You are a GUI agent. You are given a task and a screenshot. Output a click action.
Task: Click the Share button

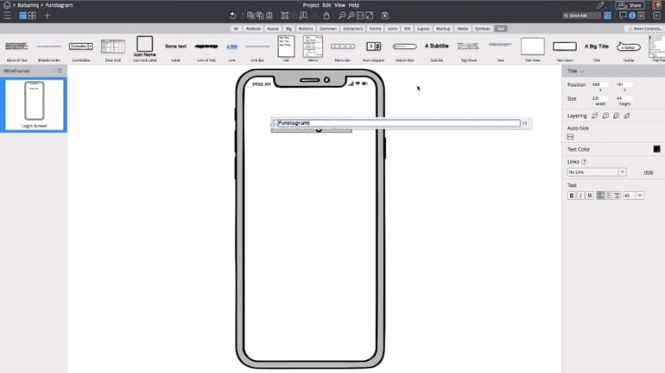pos(630,5)
